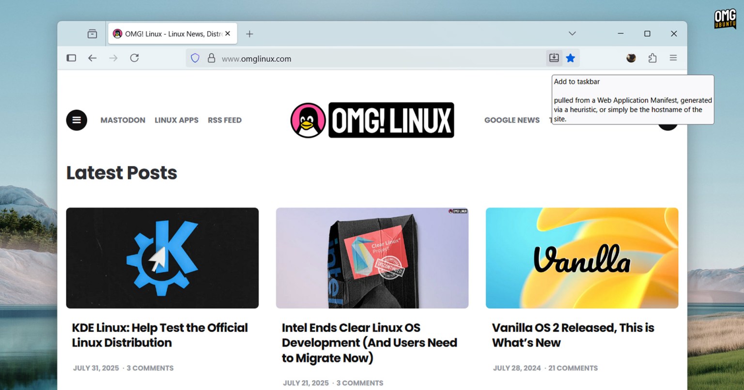Click the JULY 21, 2025 date

tap(306, 383)
